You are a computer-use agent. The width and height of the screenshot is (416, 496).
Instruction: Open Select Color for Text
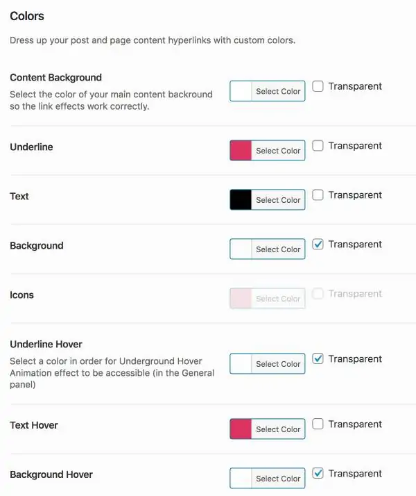pos(278,200)
